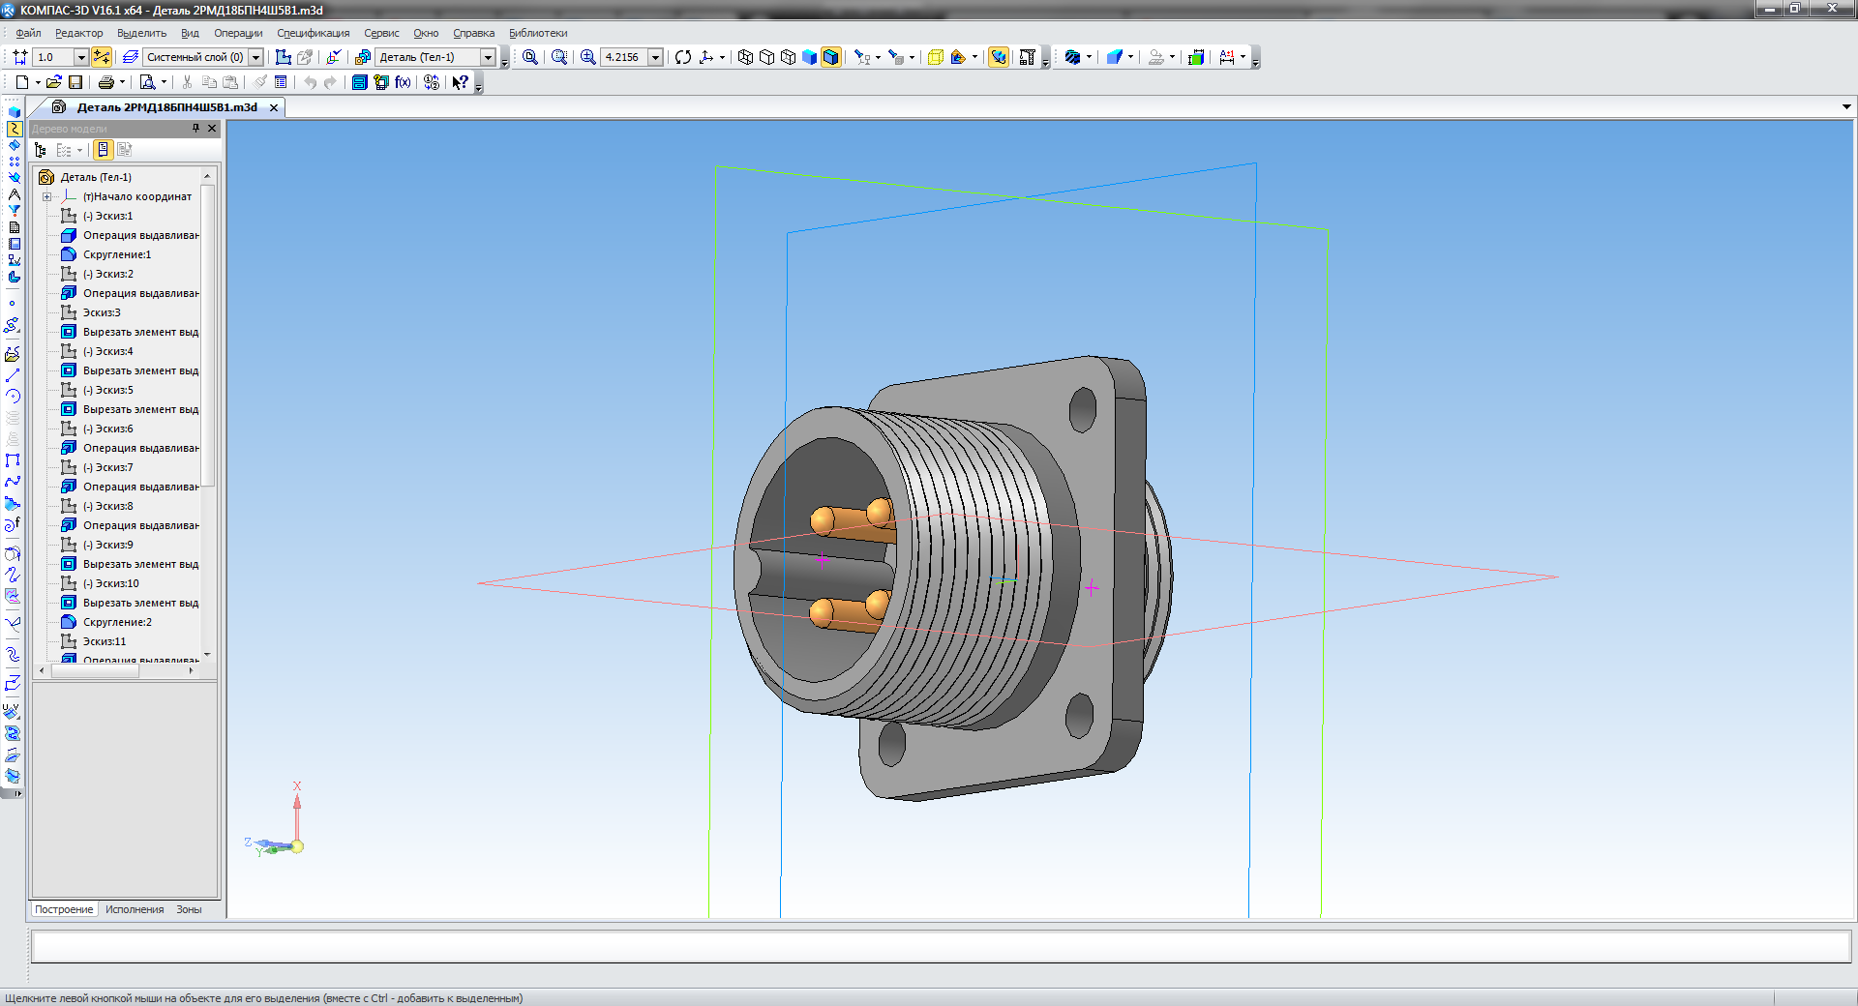Open the Библиотеки menu
The height and width of the screenshot is (1006, 1858).
click(538, 33)
